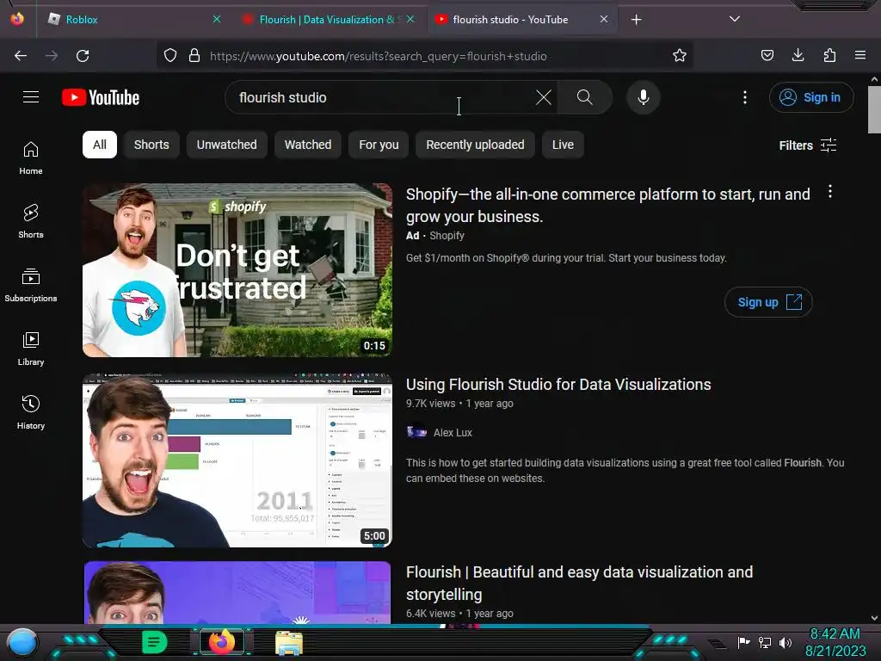
Task: Click the YouTube search input field
Action: 382,97
